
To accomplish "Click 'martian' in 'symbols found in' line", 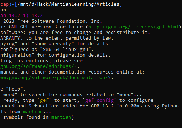I will click(x=61, y=117).
